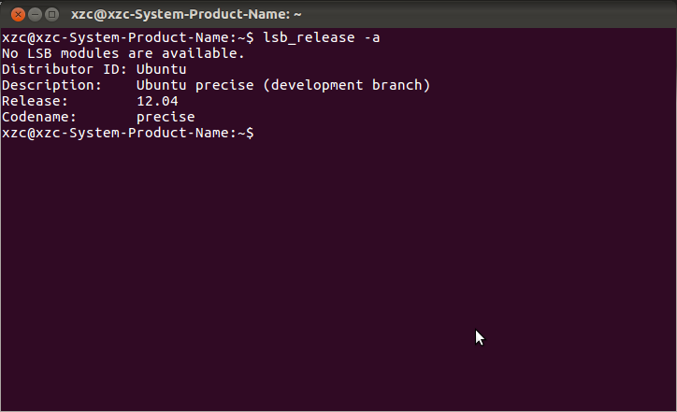Click the codename value 'precise'
Image resolution: width=677 pixels, height=412 pixels.
(166, 118)
